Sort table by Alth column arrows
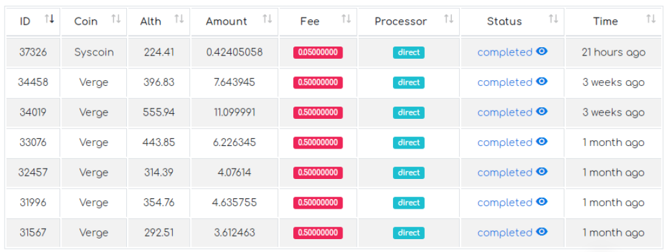Viewport: 672px width, 252px height. [179, 19]
